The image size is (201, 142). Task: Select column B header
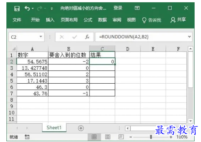(69, 49)
